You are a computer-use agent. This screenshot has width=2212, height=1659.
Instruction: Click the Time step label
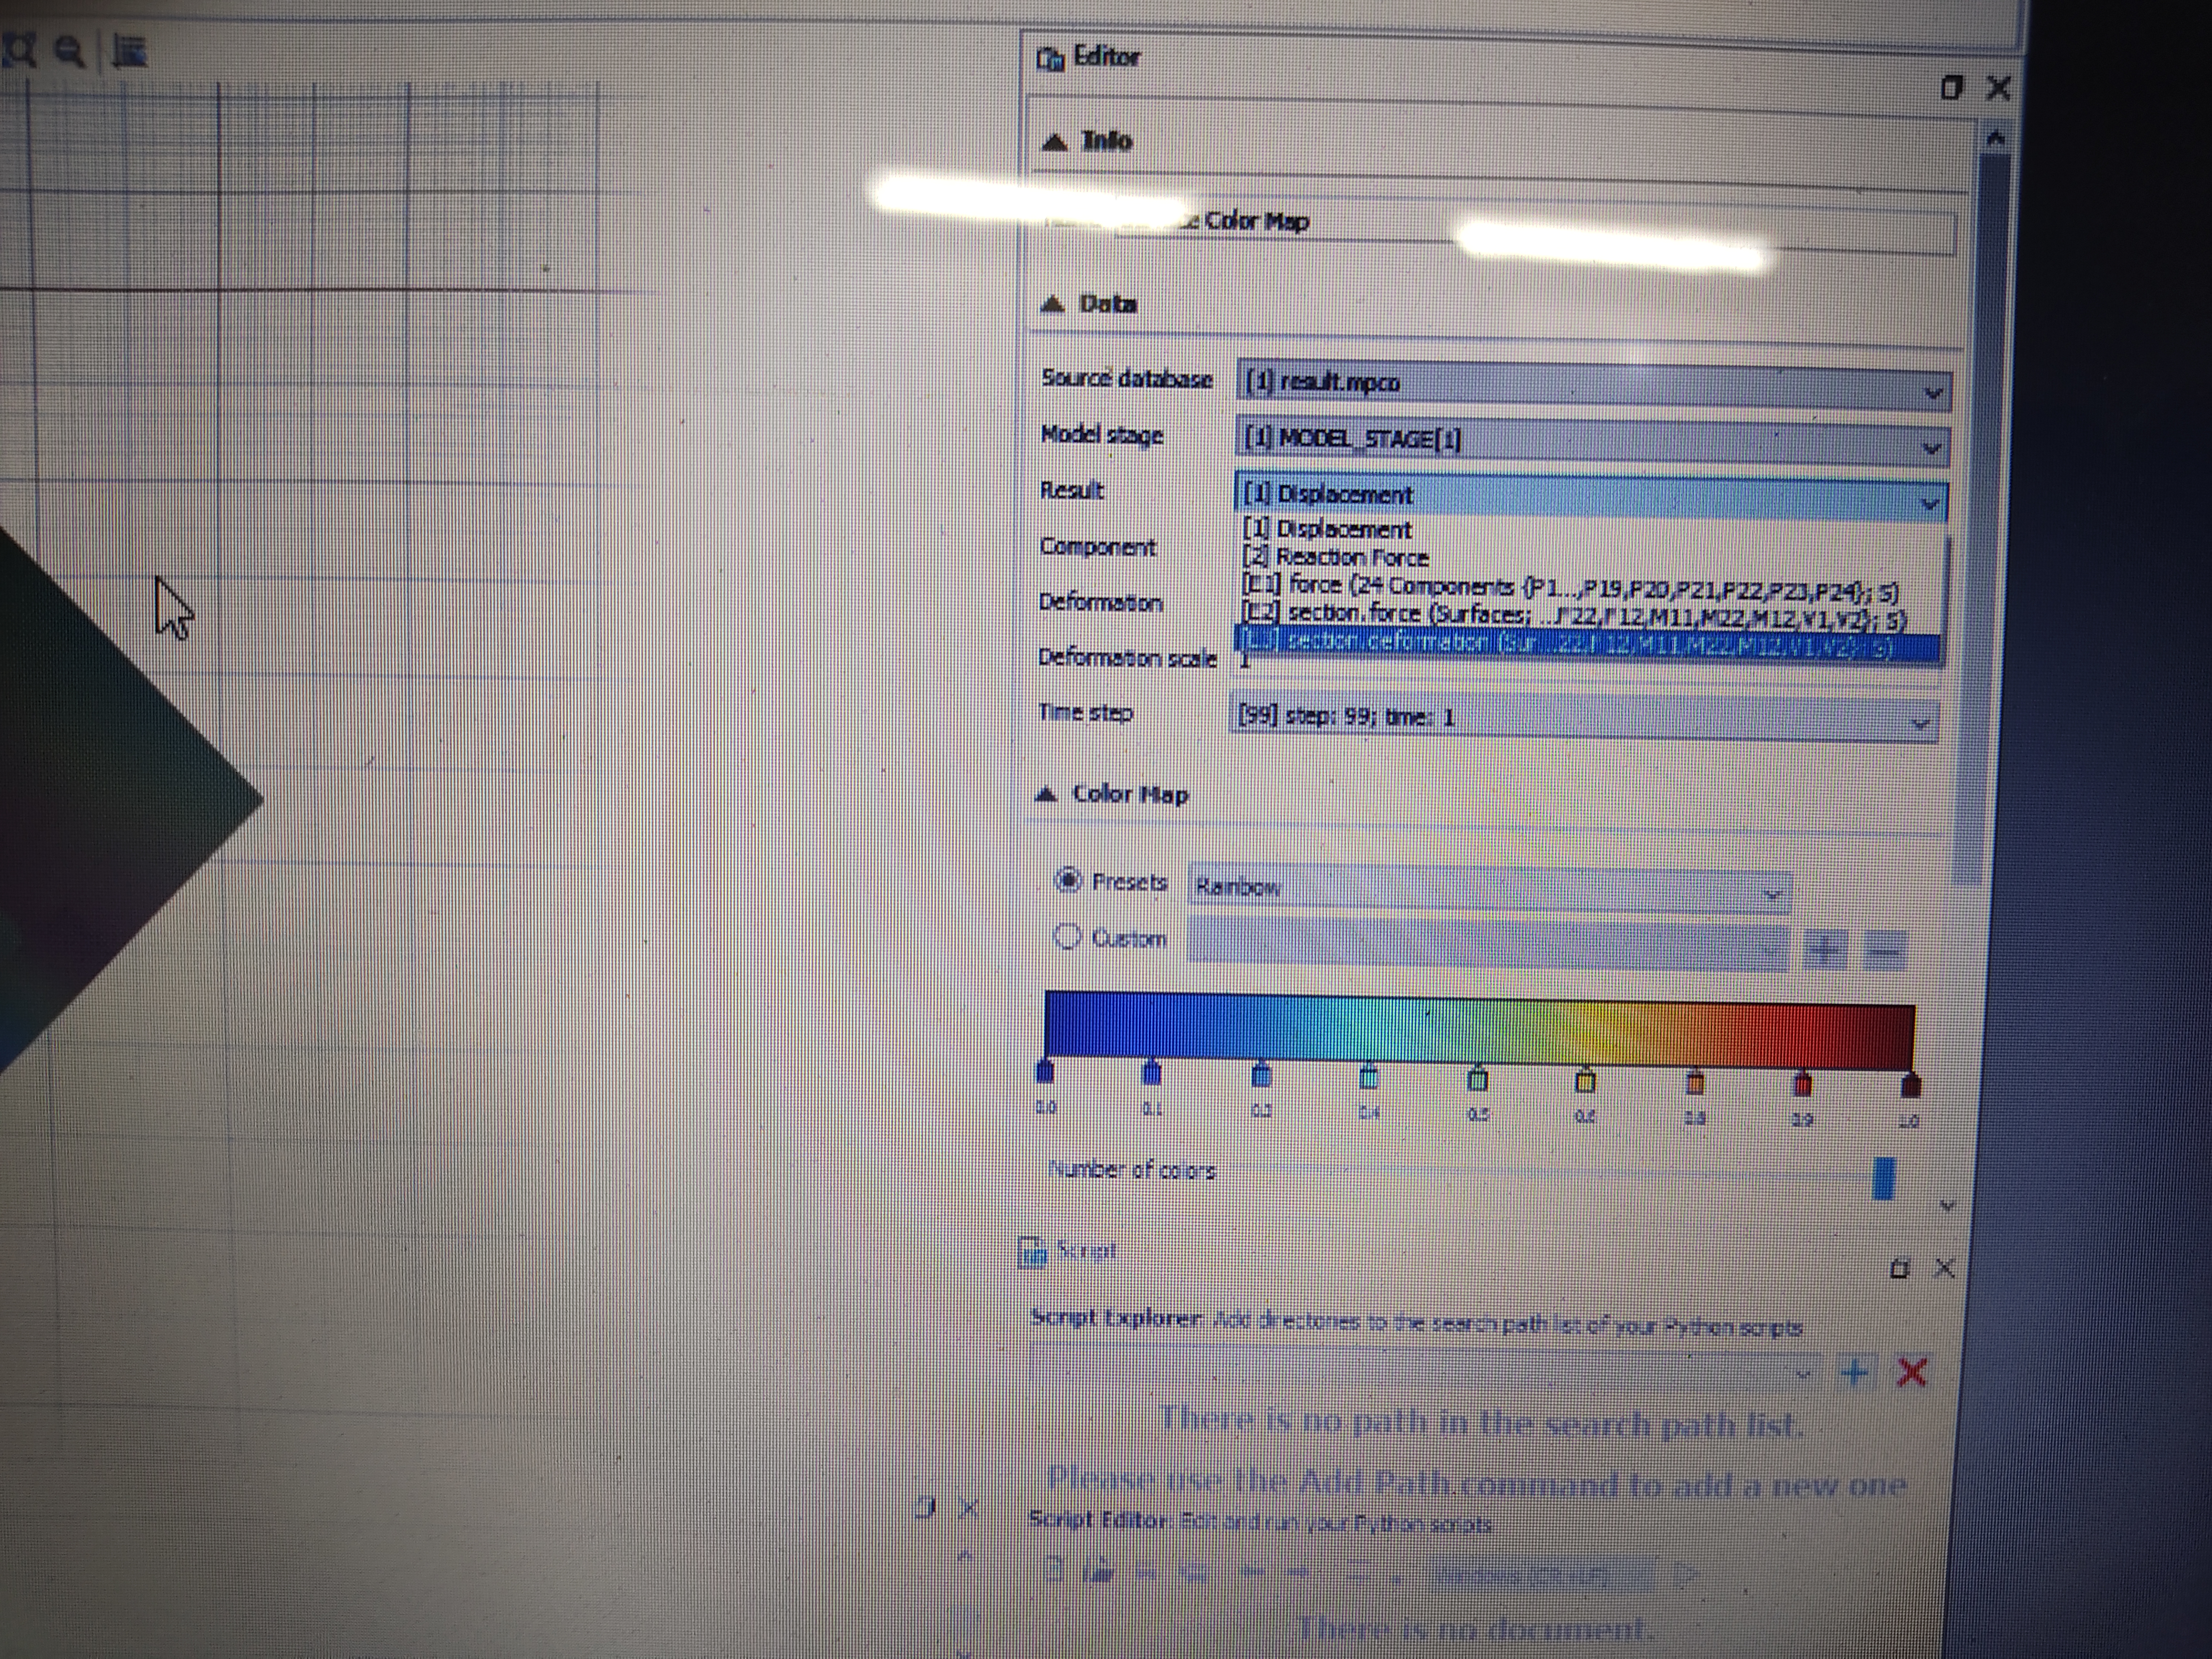click(1086, 713)
